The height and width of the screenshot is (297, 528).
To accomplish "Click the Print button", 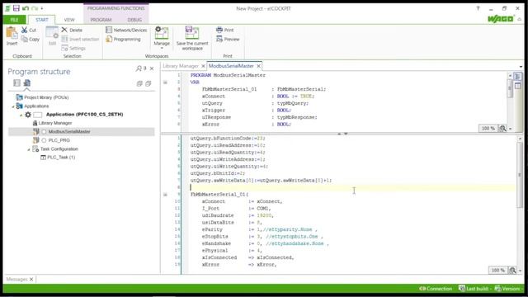I will coord(225,30).
